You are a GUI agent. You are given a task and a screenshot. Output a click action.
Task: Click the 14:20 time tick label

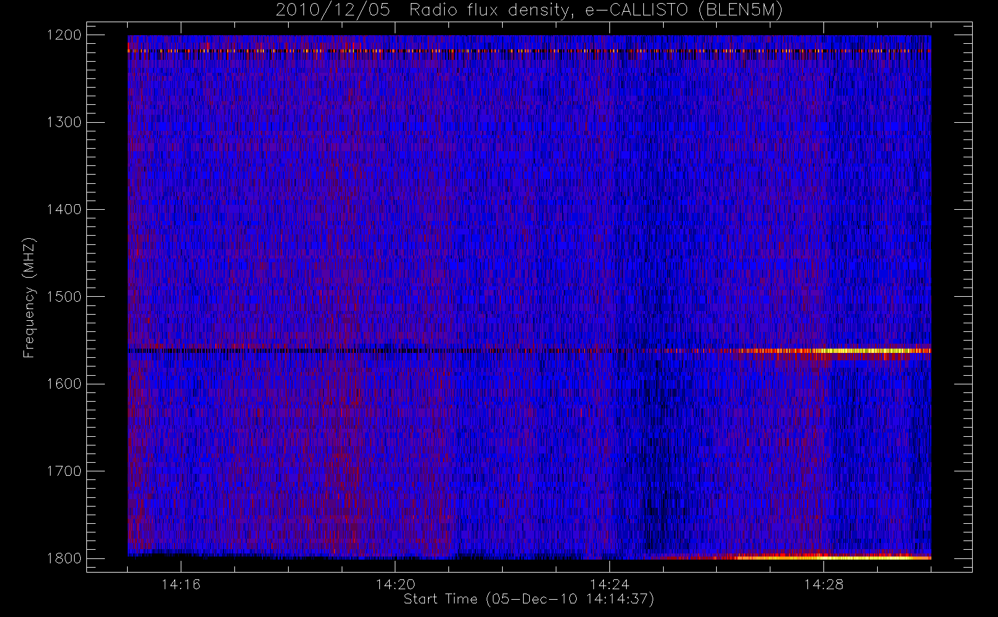(395, 584)
